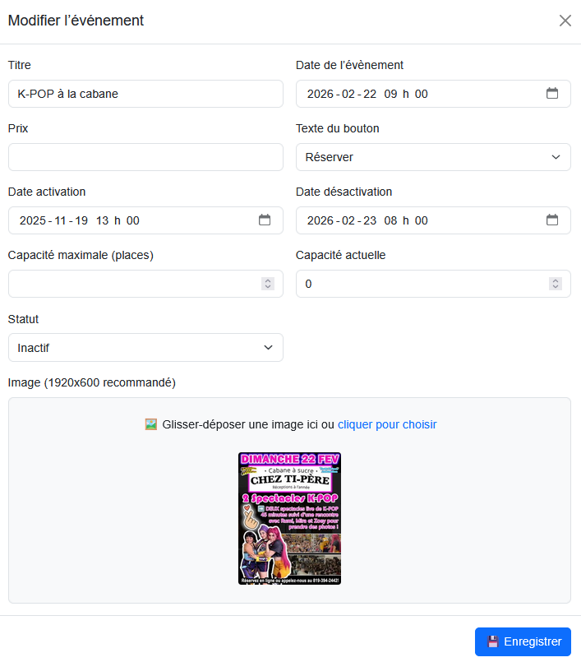Screen dimensions: 581x662
Task: Open calendar picker for Date désactivation
Action: [552, 220]
